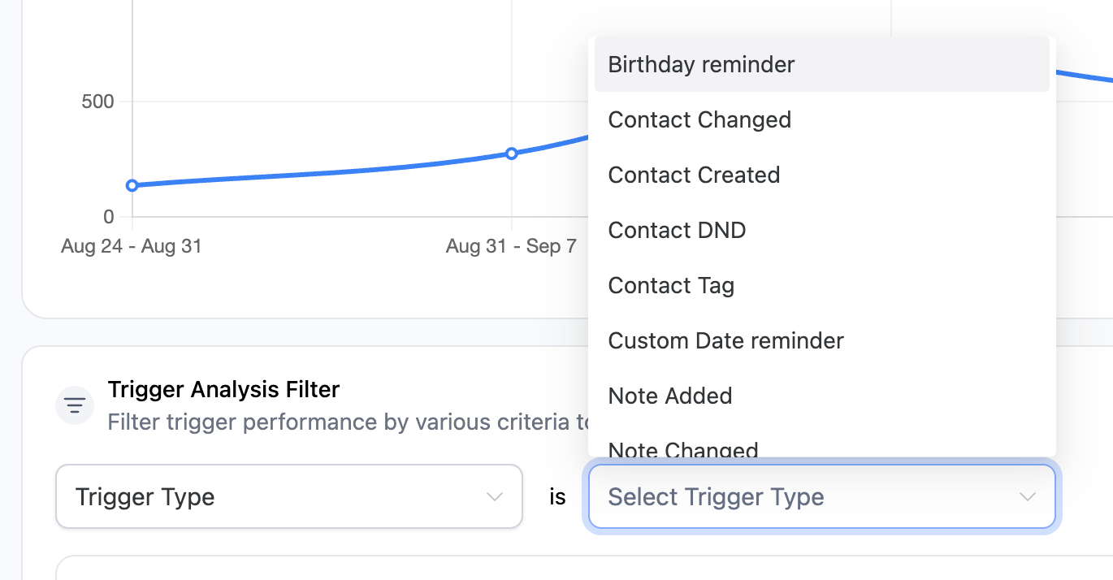This screenshot has height=580, width=1113.
Task: Click the Trigger Analysis Filter heading
Action: coord(223,390)
